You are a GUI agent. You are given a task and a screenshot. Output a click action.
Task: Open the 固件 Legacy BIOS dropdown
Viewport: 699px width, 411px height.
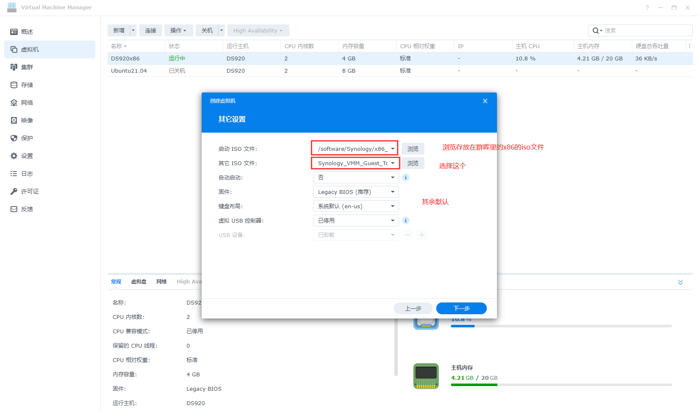coord(356,192)
